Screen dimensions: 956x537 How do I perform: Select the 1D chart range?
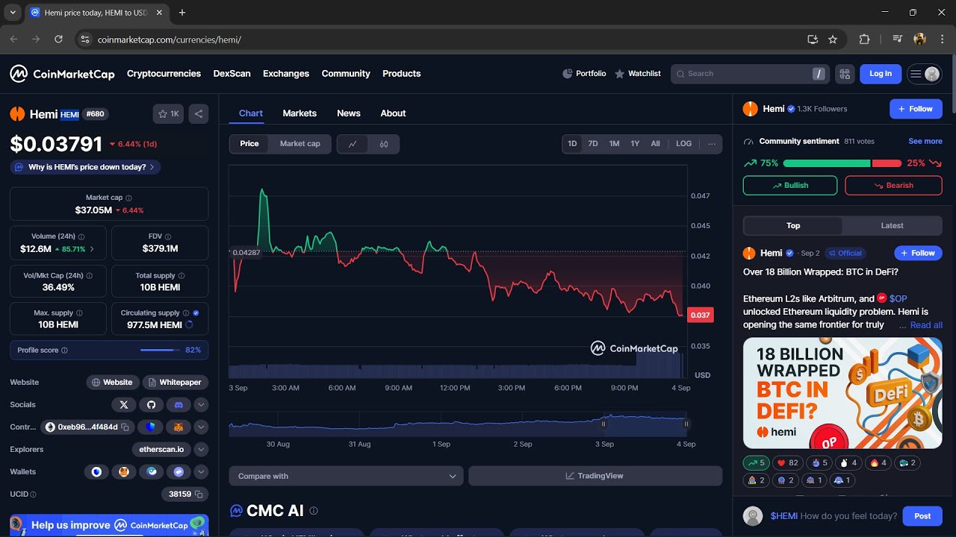pyautogui.click(x=572, y=144)
